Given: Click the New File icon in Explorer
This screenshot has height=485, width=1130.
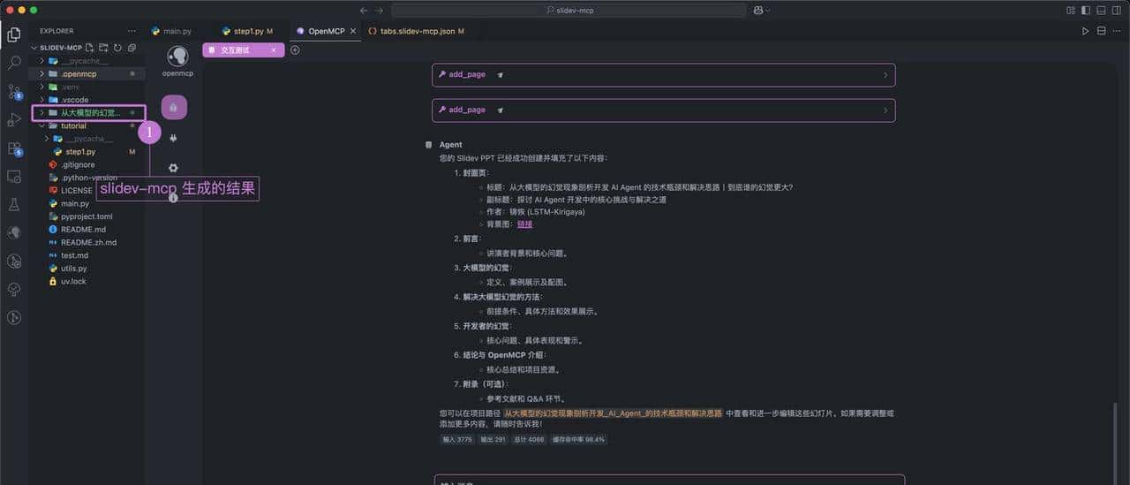Looking at the screenshot, I should [x=90, y=47].
